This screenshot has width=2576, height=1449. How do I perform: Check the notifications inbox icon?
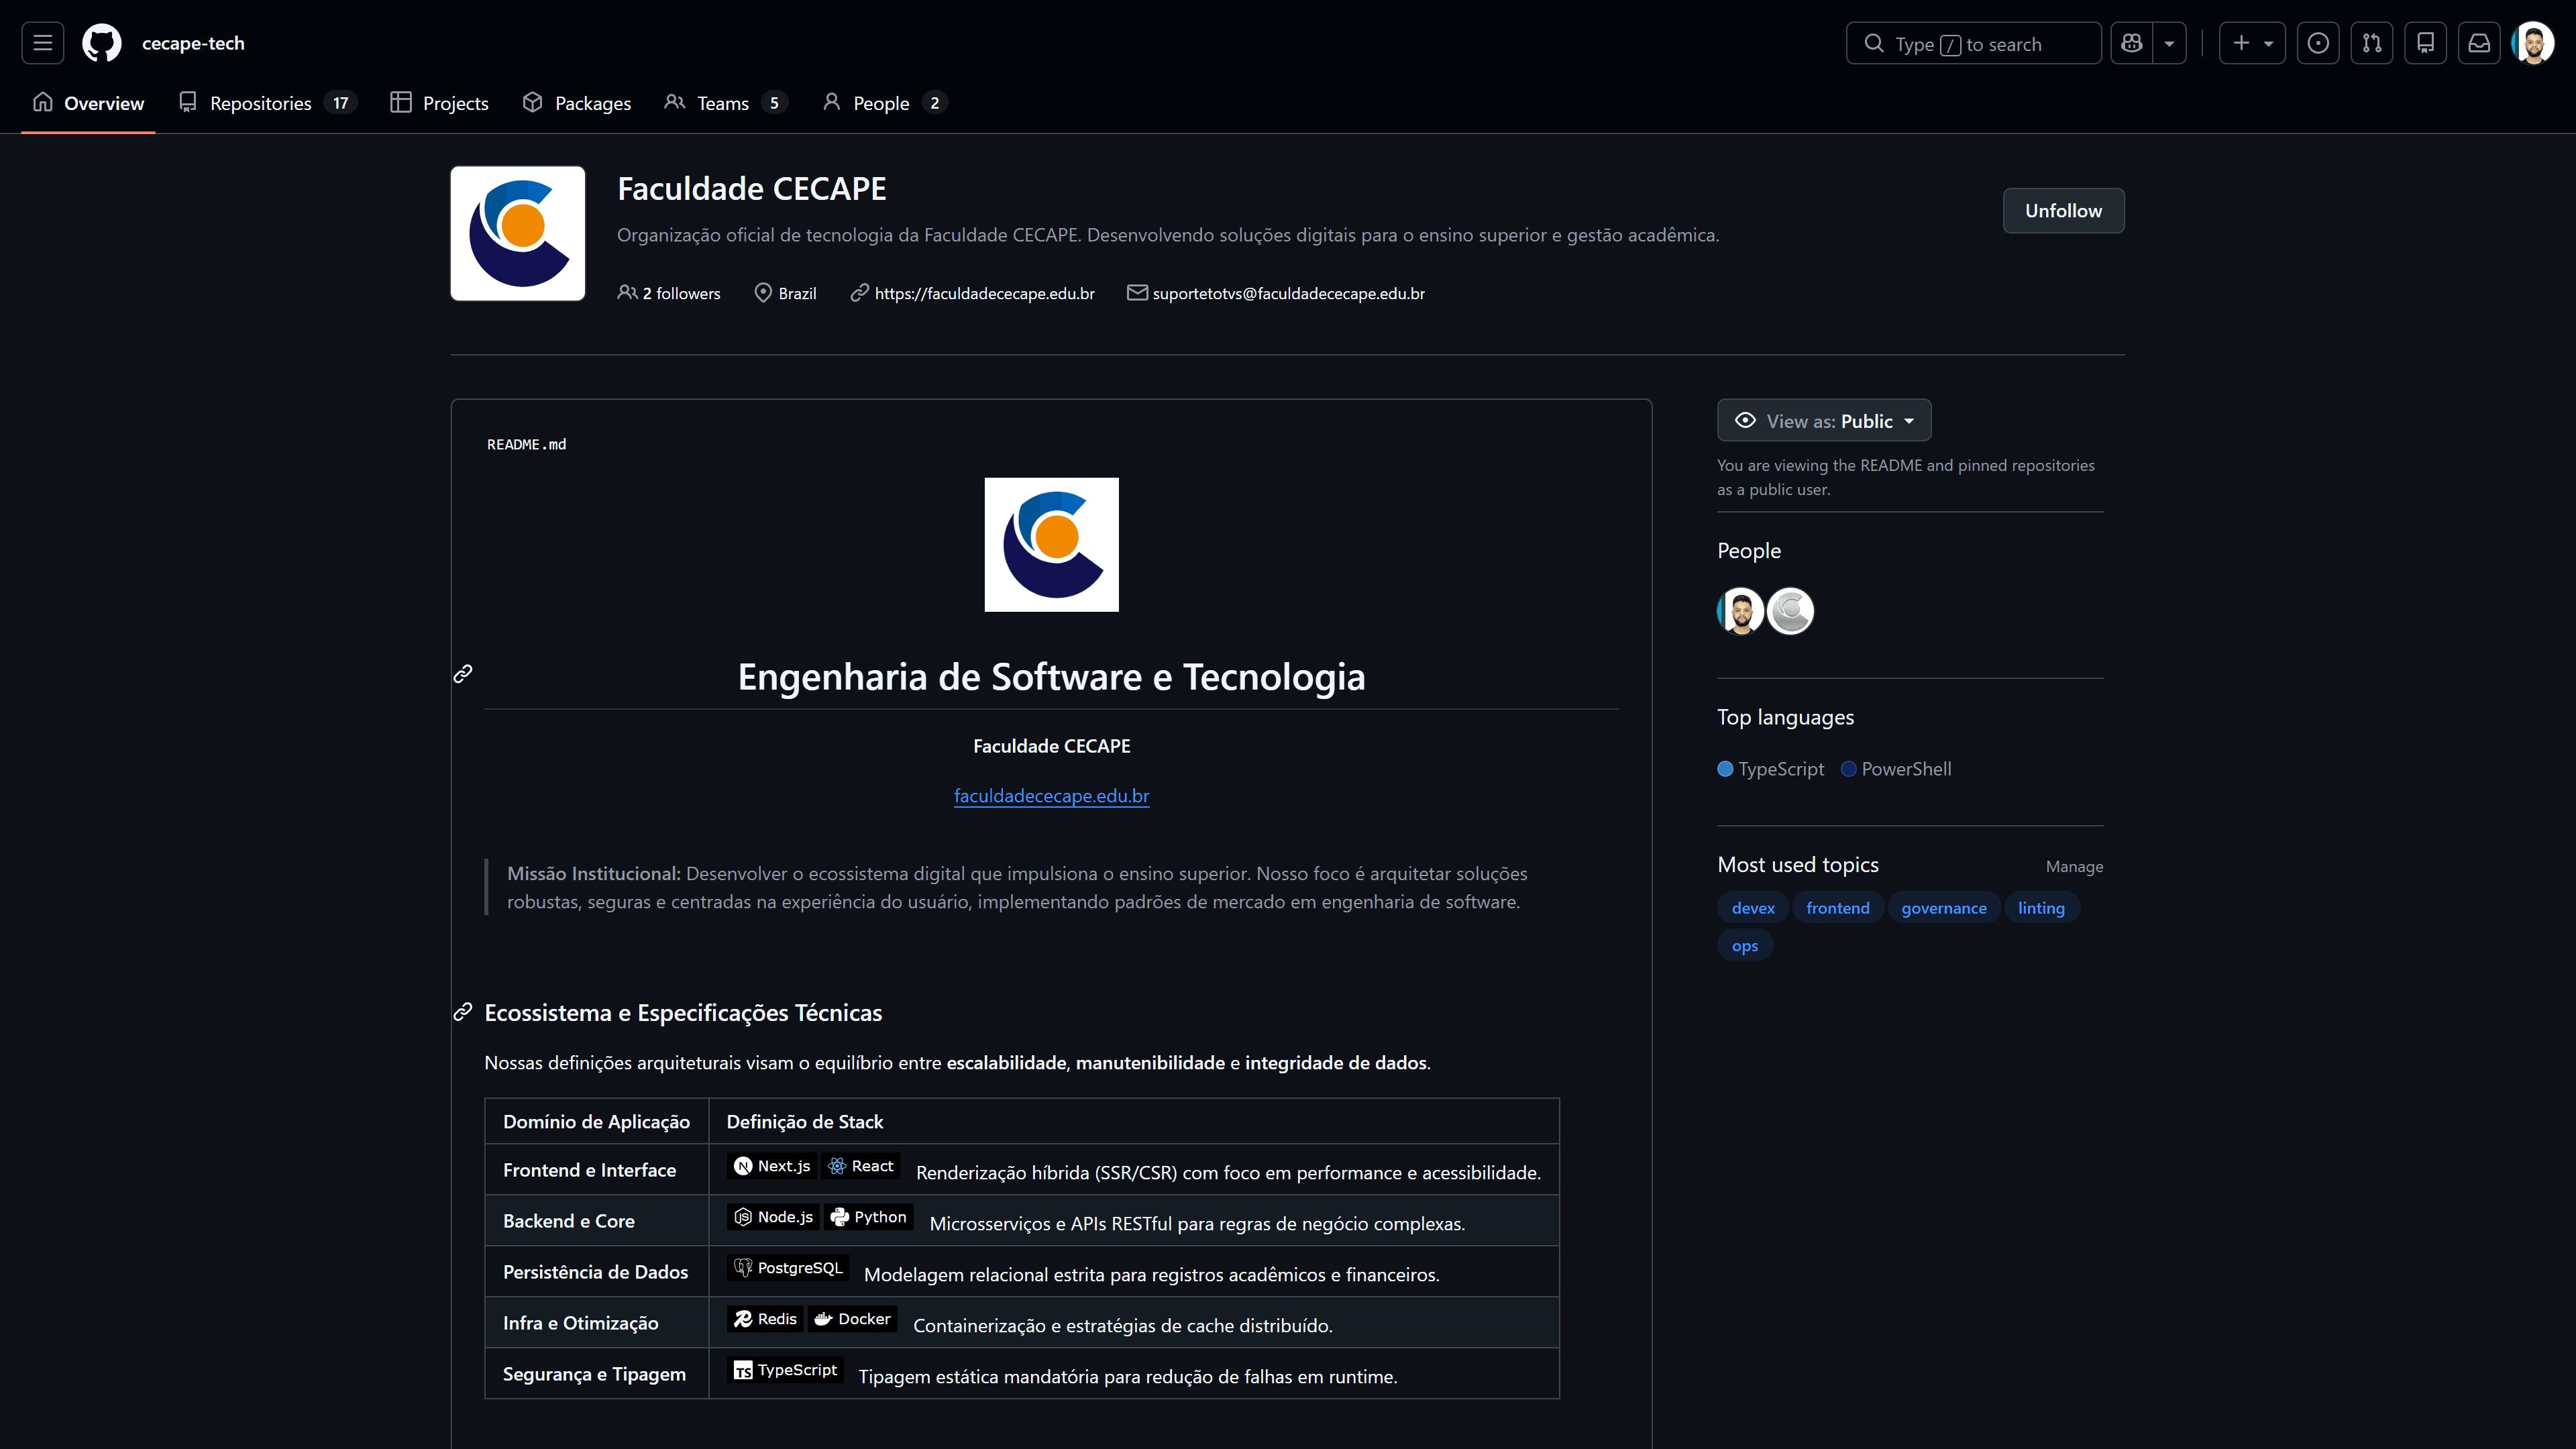click(x=2479, y=43)
